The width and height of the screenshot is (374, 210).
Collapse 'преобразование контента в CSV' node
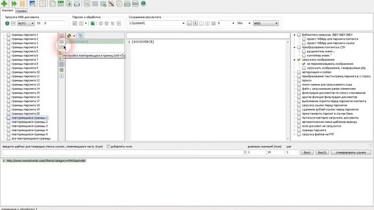click(x=295, y=47)
